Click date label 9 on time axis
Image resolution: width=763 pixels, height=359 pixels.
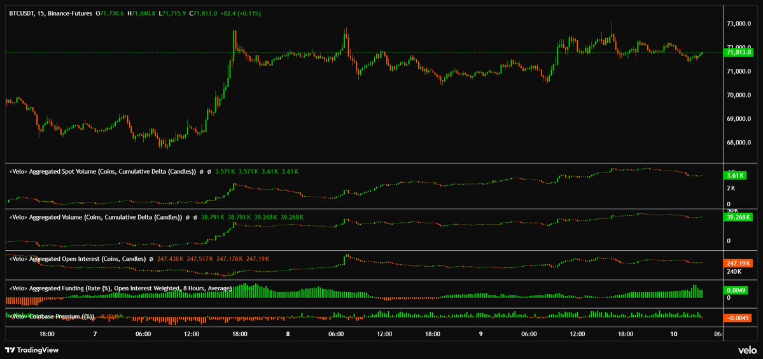pos(480,334)
